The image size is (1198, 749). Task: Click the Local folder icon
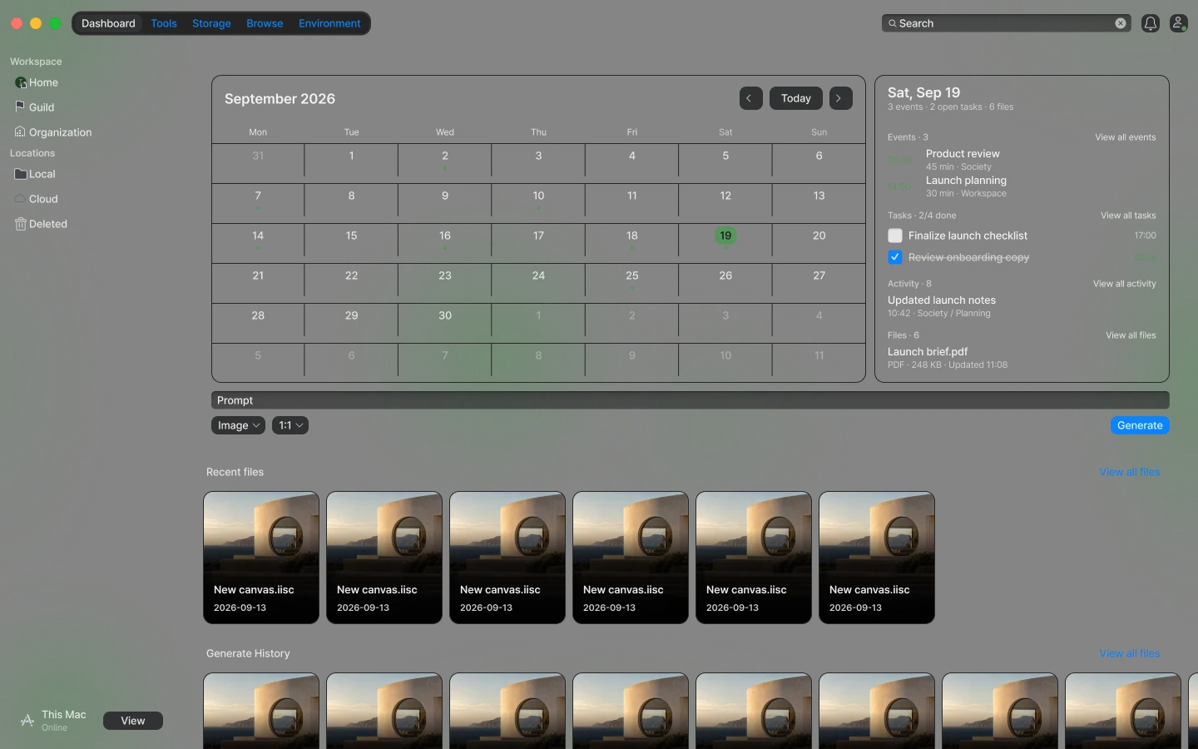tap(21, 174)
